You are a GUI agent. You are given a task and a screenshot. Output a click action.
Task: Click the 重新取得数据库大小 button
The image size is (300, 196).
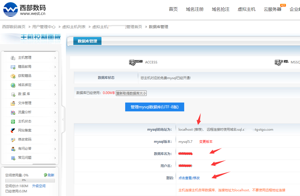click(x=131, y=93)
